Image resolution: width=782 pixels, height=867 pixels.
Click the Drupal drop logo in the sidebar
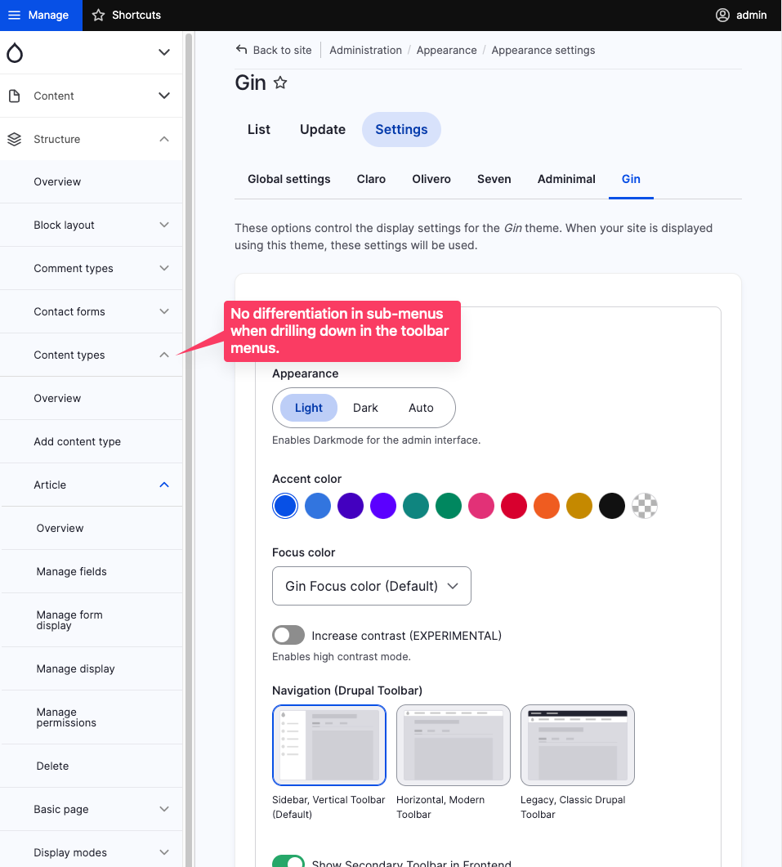click(13, 51)
